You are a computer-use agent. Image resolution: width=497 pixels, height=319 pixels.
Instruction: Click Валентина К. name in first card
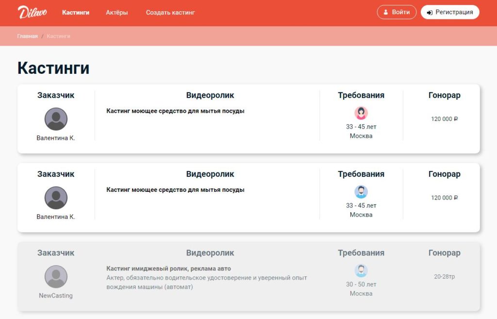(x=56, y=138)
